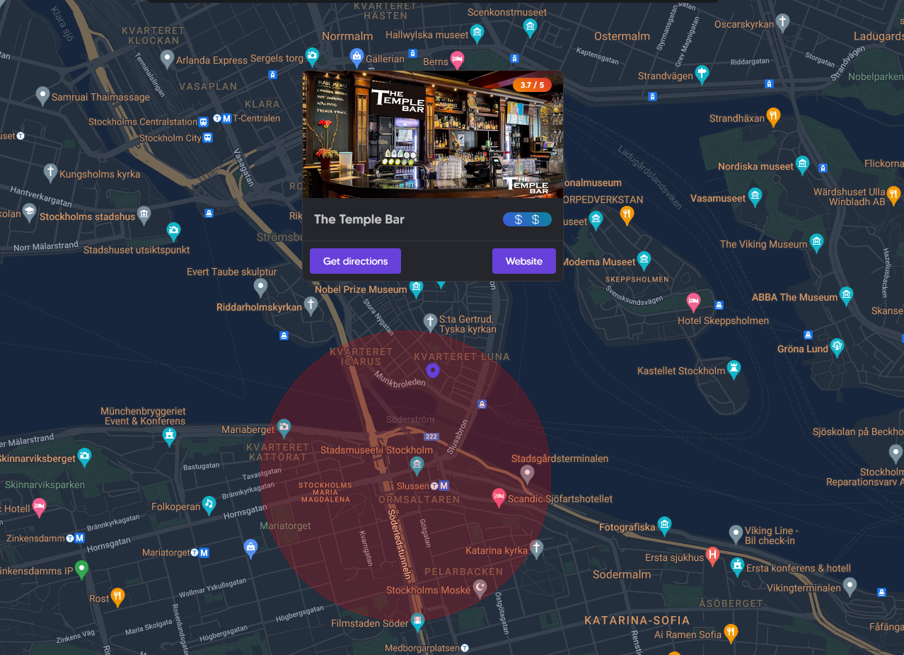Click the Viking Line Bil check-in pin
Screen dimensions: 904x655
tap(736, 533)
